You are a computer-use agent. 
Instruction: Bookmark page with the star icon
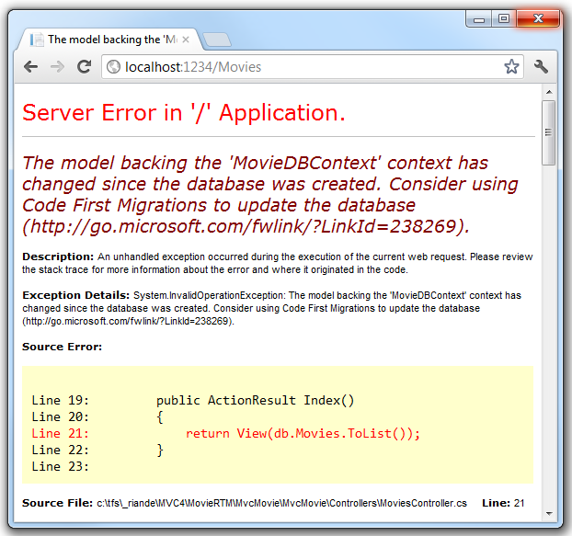click(511, 67)
